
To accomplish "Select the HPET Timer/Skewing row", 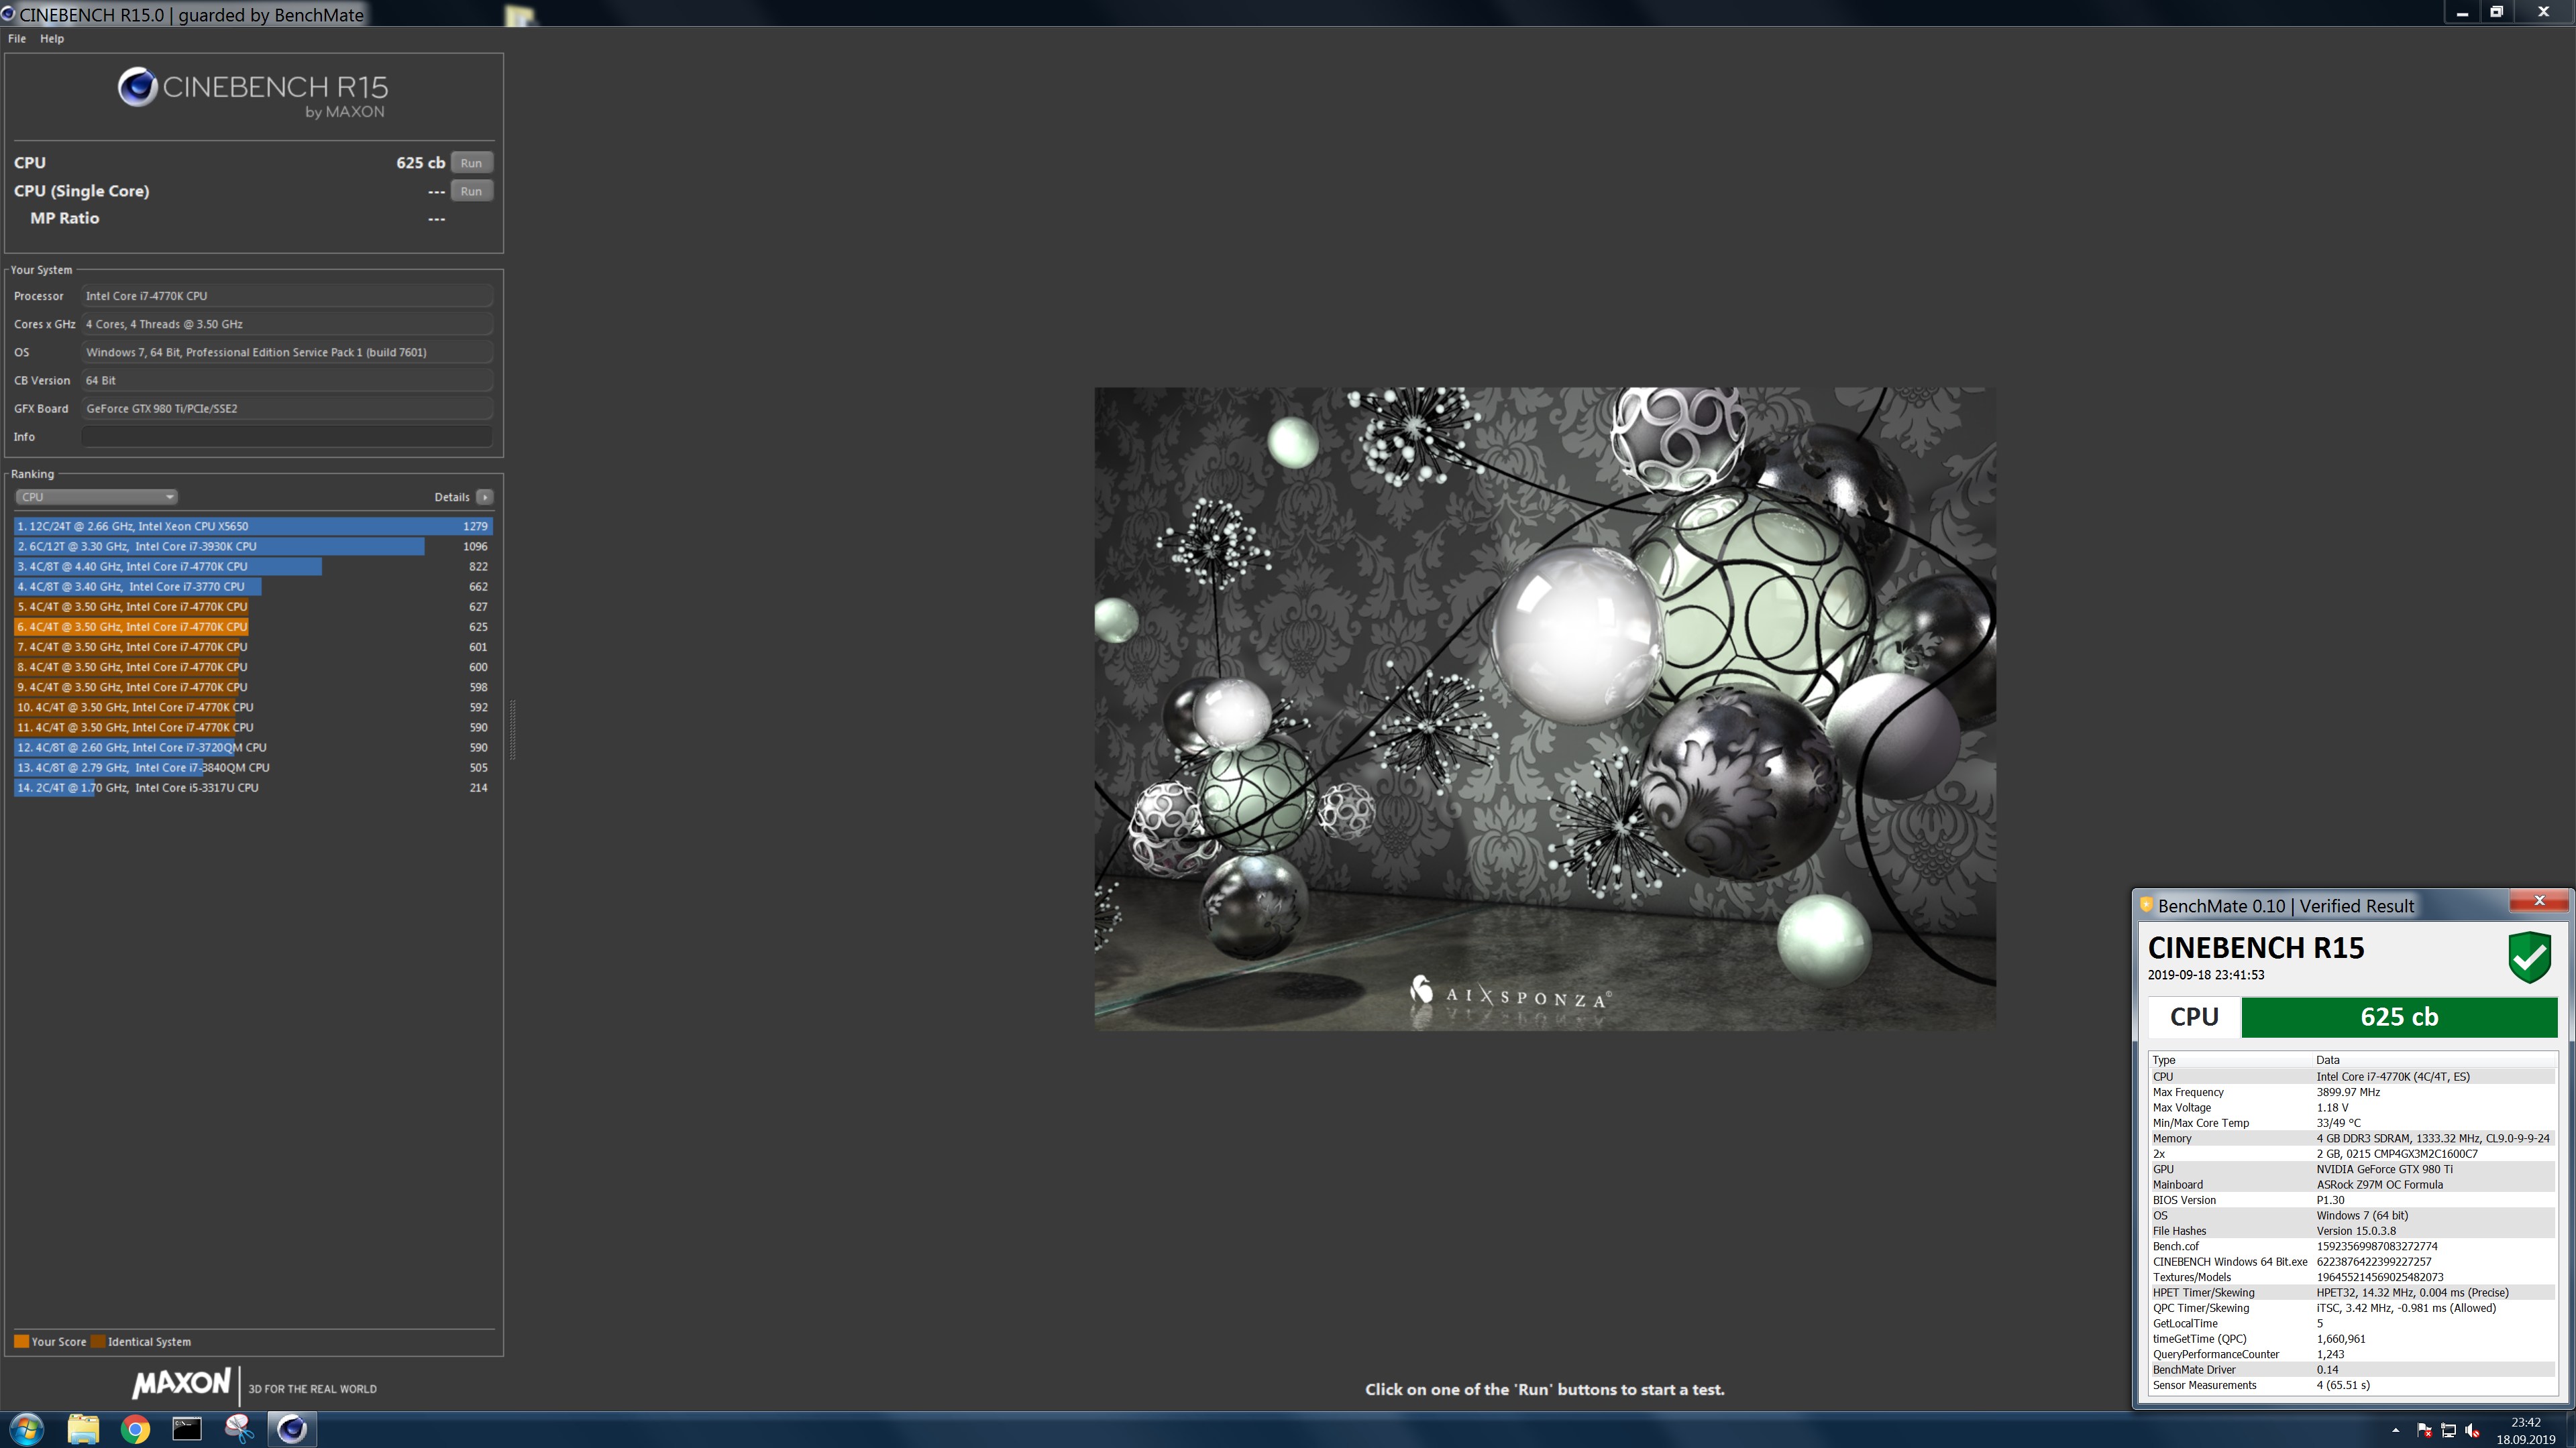I will [x=2353, y=1292].
